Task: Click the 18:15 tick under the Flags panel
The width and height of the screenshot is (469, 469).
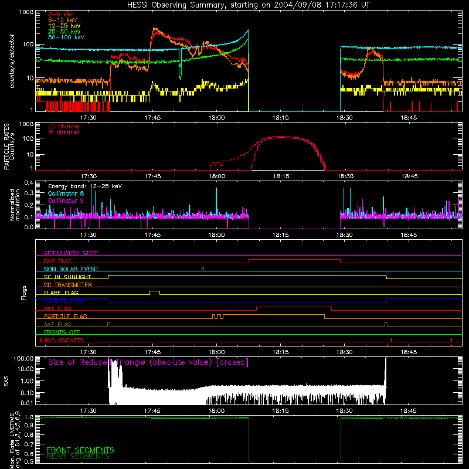Action: [281, 352]
